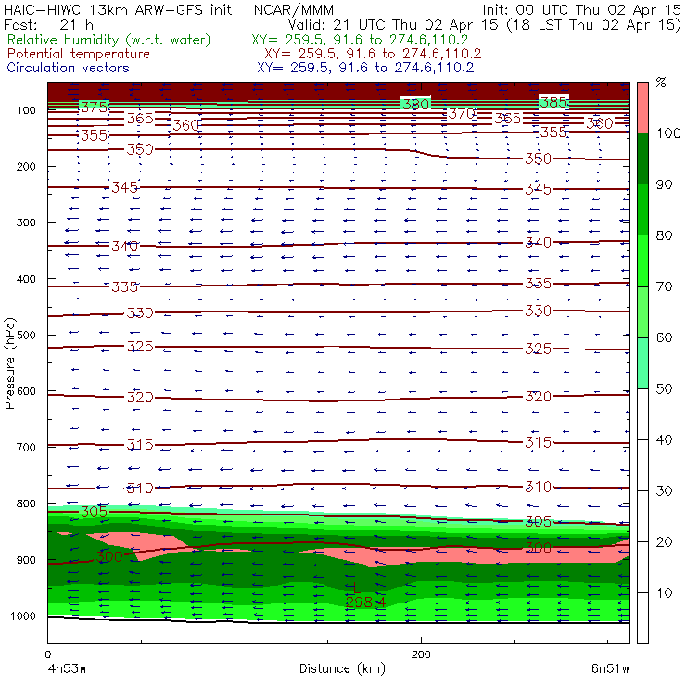Select the 80-90% green colorbar segment
The image size is (686, 686).
point(642,210)
